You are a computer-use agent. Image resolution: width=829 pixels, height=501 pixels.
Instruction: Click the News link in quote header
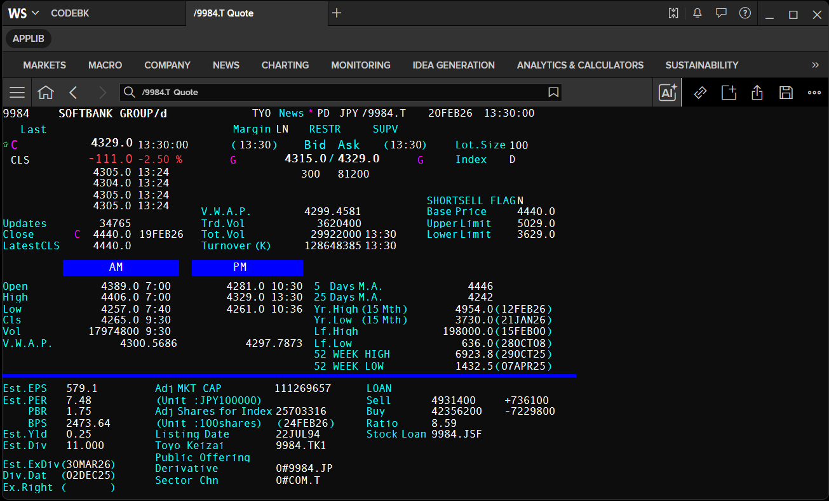coord(291,114)
